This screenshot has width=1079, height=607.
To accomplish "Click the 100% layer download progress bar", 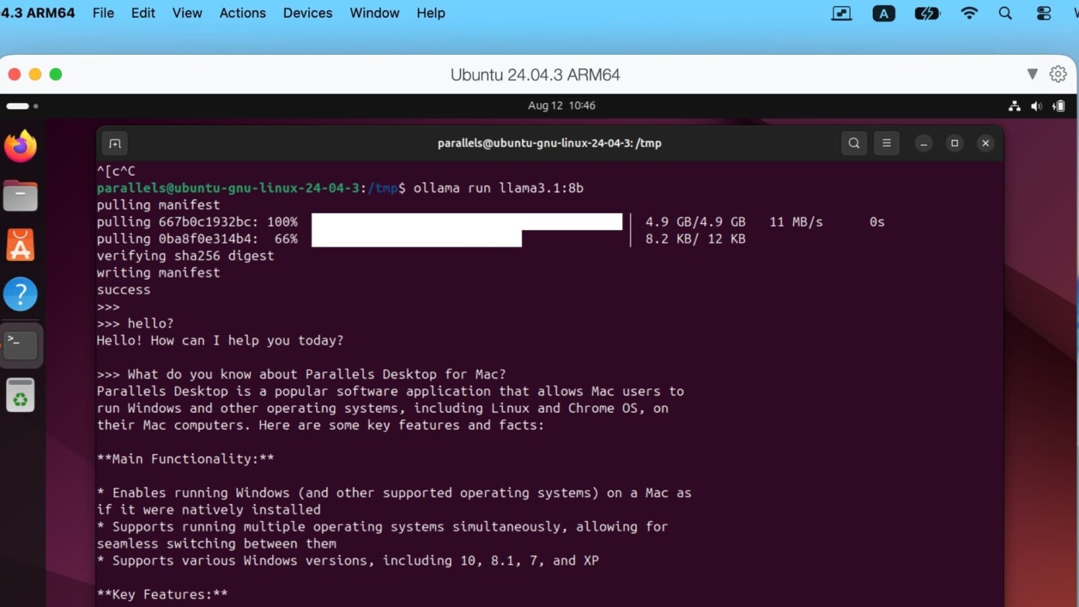I will click(467, 222).
